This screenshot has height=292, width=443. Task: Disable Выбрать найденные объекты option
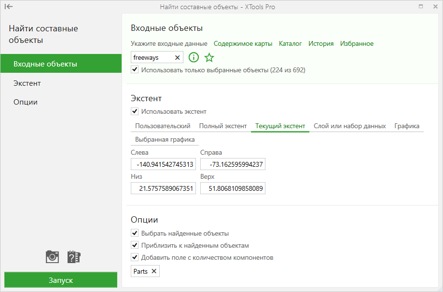(x=135, y=233)
